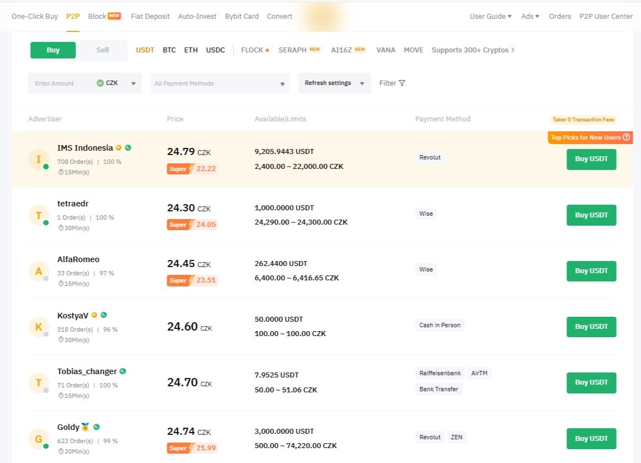Image resolution: width=641 pixels, height=463 pixels.
Task: Open the P2P User Center
Action: (x=606, y=17)
